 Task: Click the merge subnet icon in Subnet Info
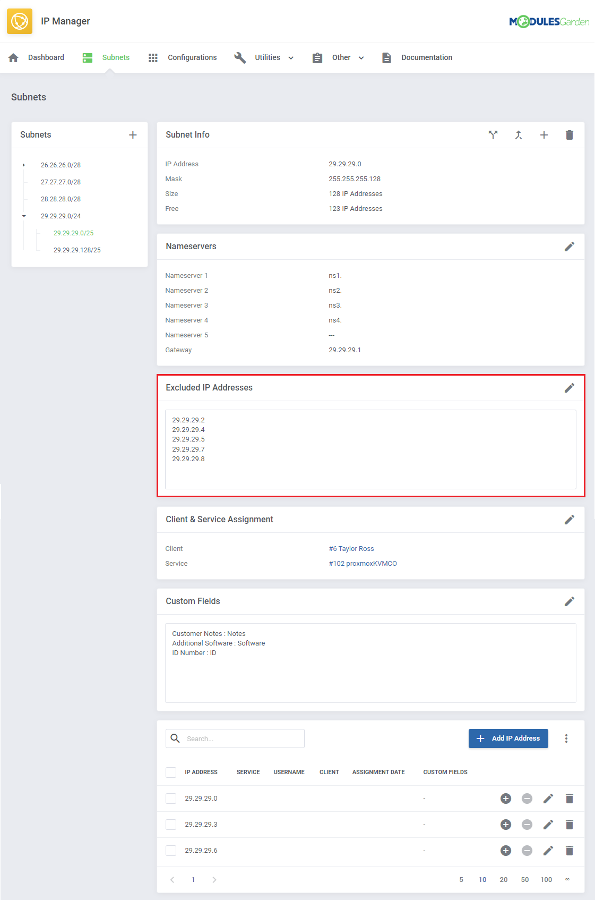tap(519, 135)
